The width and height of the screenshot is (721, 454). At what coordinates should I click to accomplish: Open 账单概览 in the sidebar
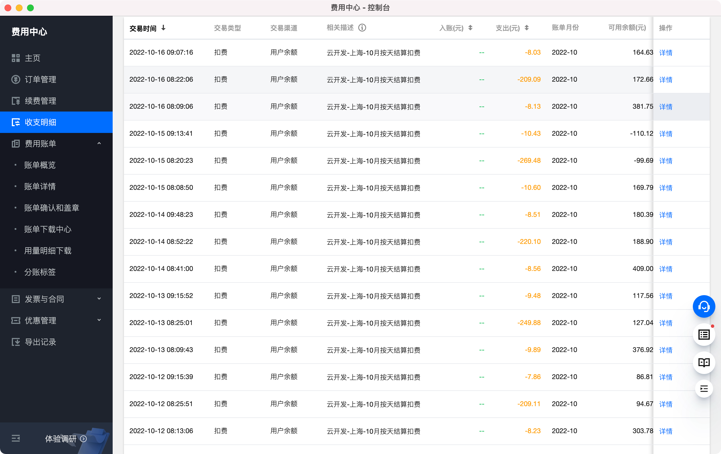[40, 165]
